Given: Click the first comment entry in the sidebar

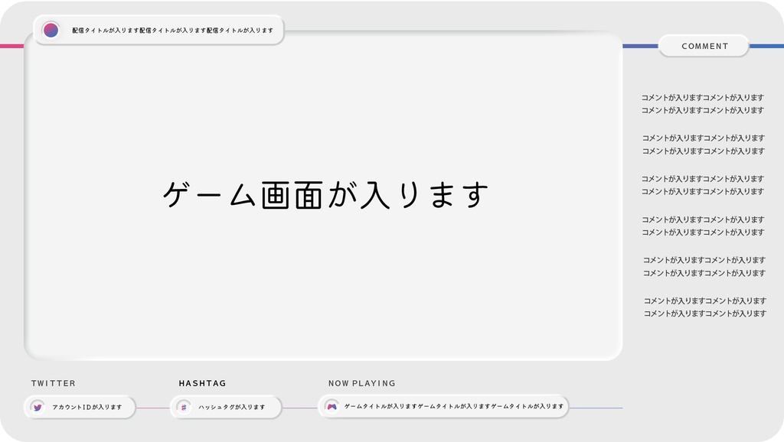Looking at the screenshot, I should tap(704, 103).
